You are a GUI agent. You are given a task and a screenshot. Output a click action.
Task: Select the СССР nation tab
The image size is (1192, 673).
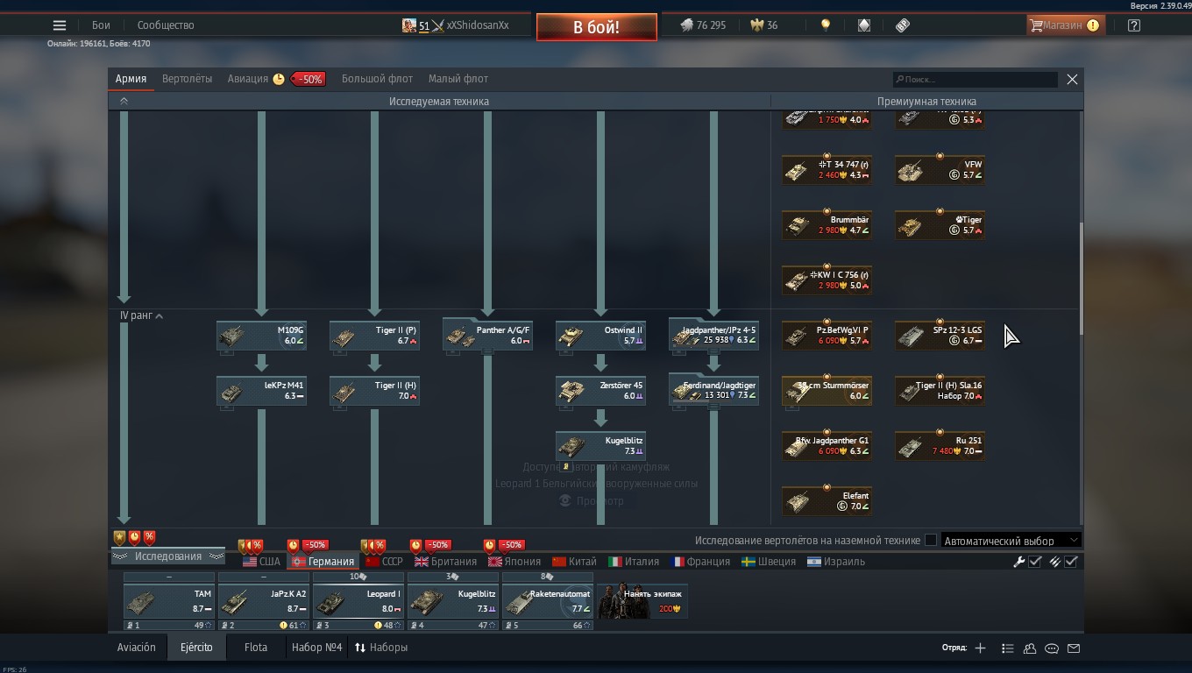(384, 562)
